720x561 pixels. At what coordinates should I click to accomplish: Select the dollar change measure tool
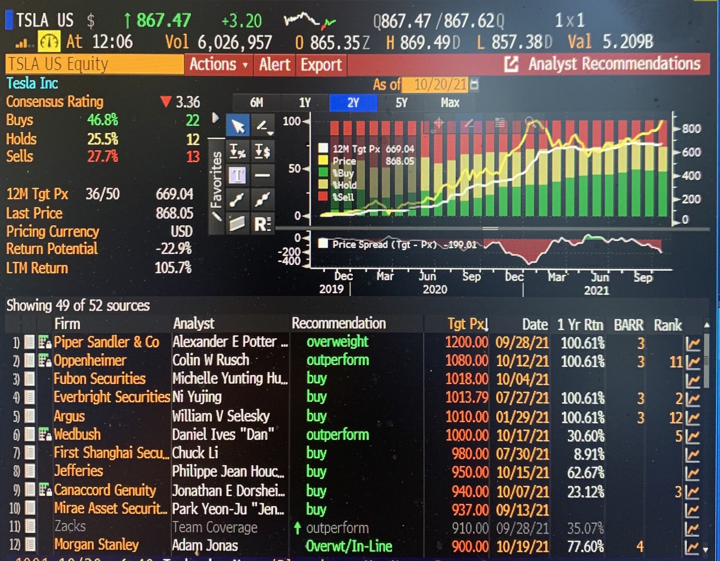pos(262,151)
